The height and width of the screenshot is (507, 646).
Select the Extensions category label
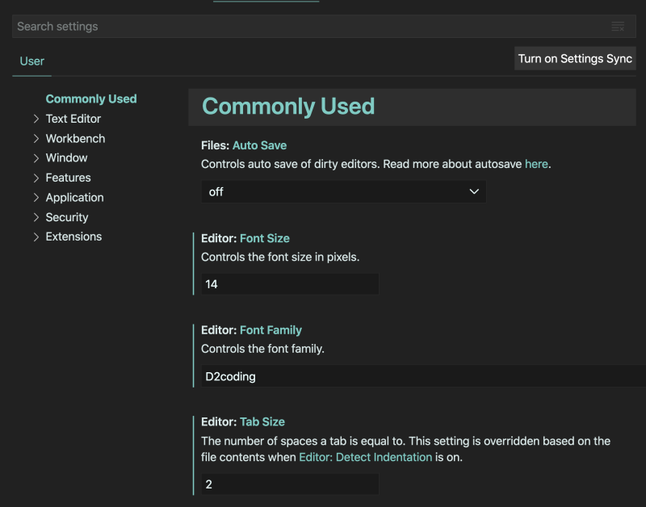coord(73,237)
